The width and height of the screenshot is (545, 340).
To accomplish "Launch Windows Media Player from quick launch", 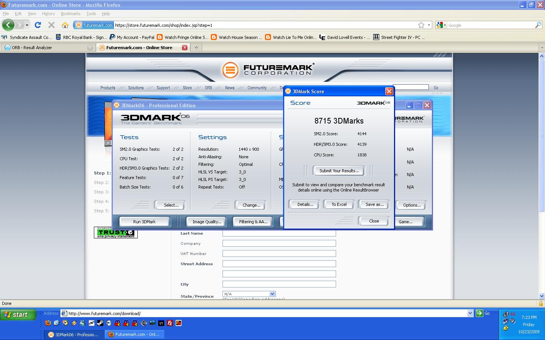I will point(65,323).
